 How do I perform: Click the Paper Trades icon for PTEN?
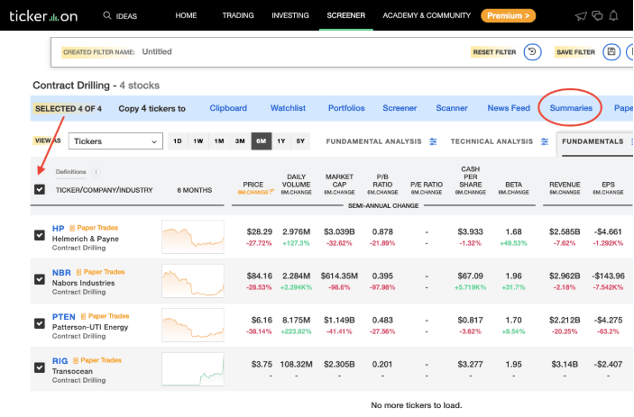[x=83, y=316]
